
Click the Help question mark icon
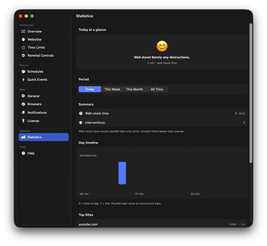click(23, 153)
